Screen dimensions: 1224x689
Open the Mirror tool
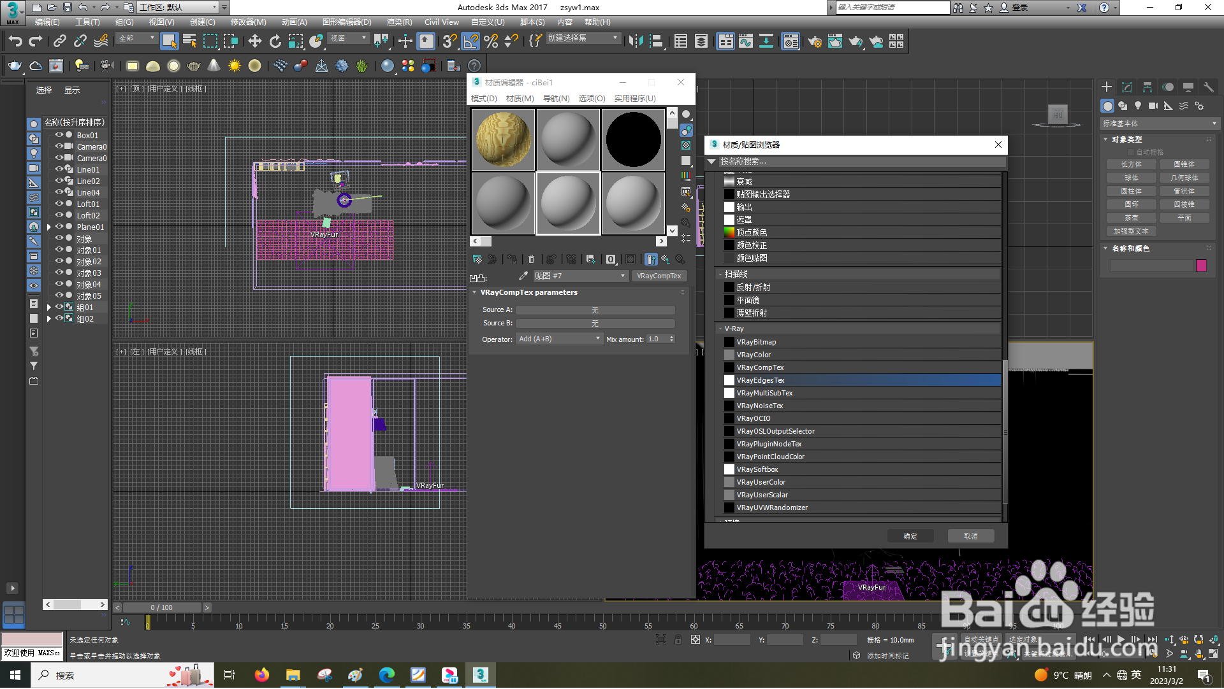(636, 41)
